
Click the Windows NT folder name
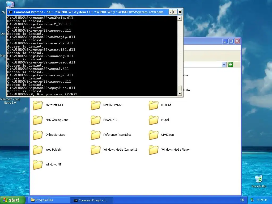click(x=53, y=164)
